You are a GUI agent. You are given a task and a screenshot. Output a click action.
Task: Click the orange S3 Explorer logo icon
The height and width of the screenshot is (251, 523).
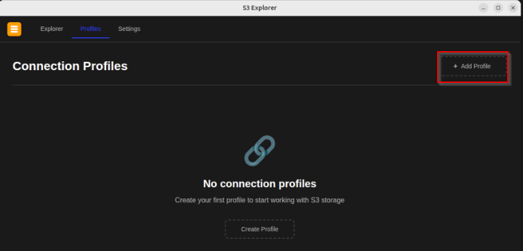[15, 29]
